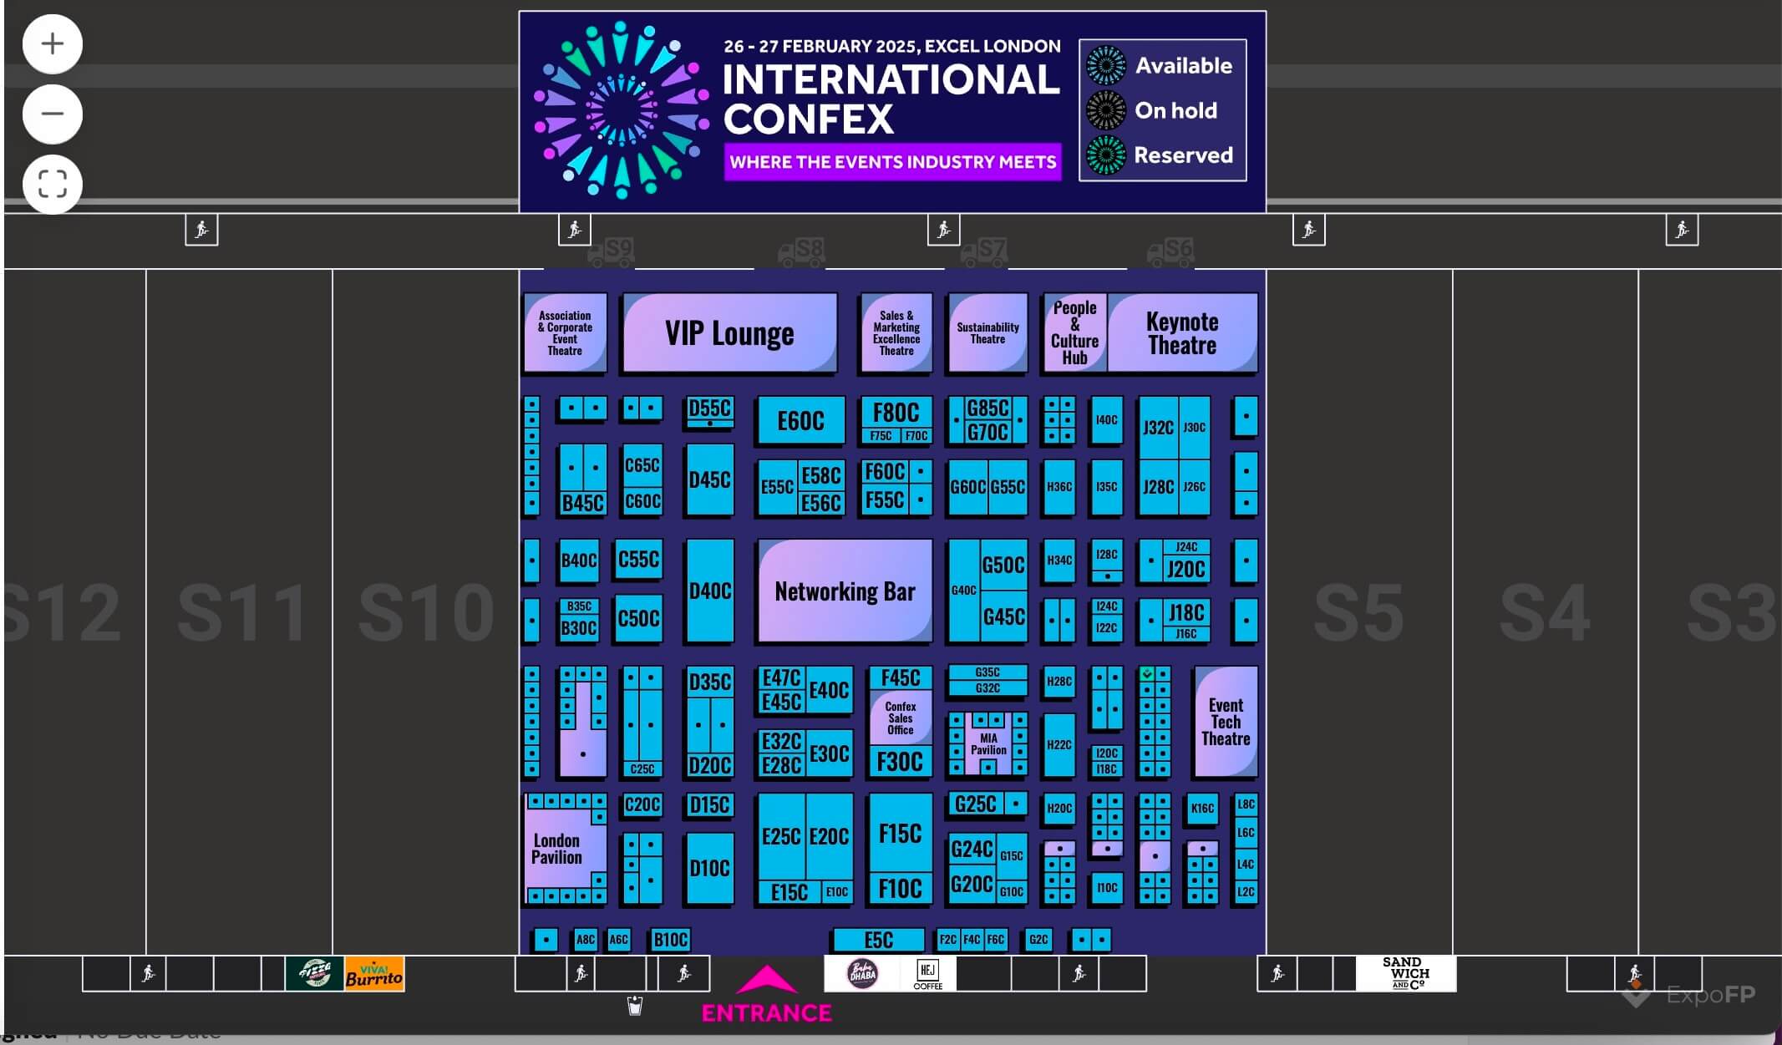Select booth E60C
The width and height of the screenshot is (1782, 1045).
click(800, 420)
